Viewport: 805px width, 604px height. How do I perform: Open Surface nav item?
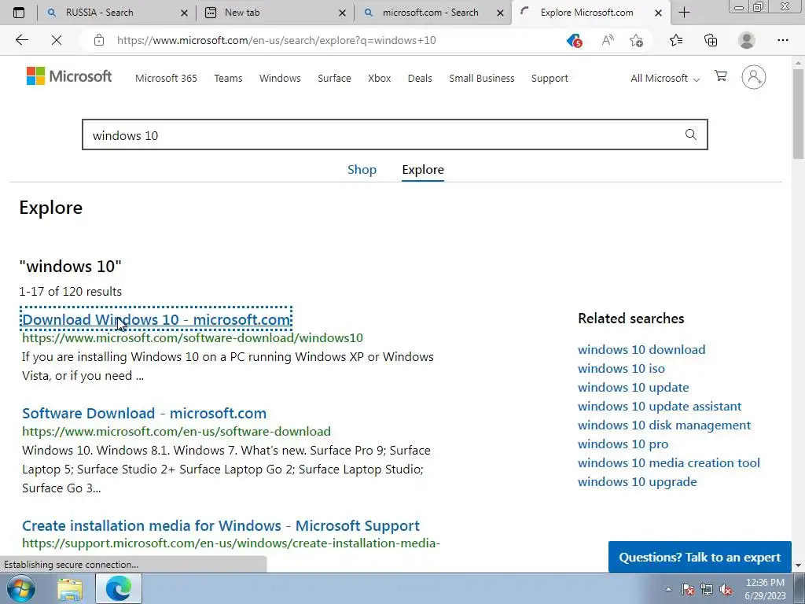[x=334, y=78]
